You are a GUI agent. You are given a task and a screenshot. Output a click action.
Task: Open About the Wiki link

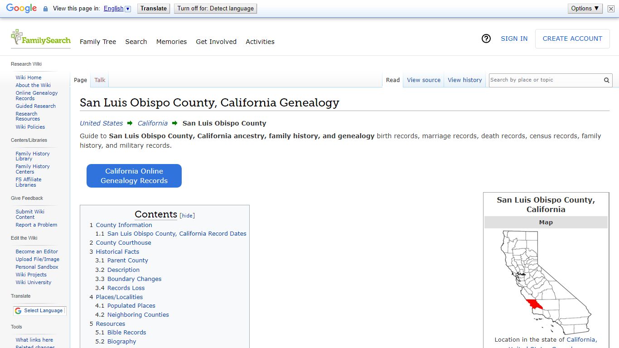pos(33,85)
